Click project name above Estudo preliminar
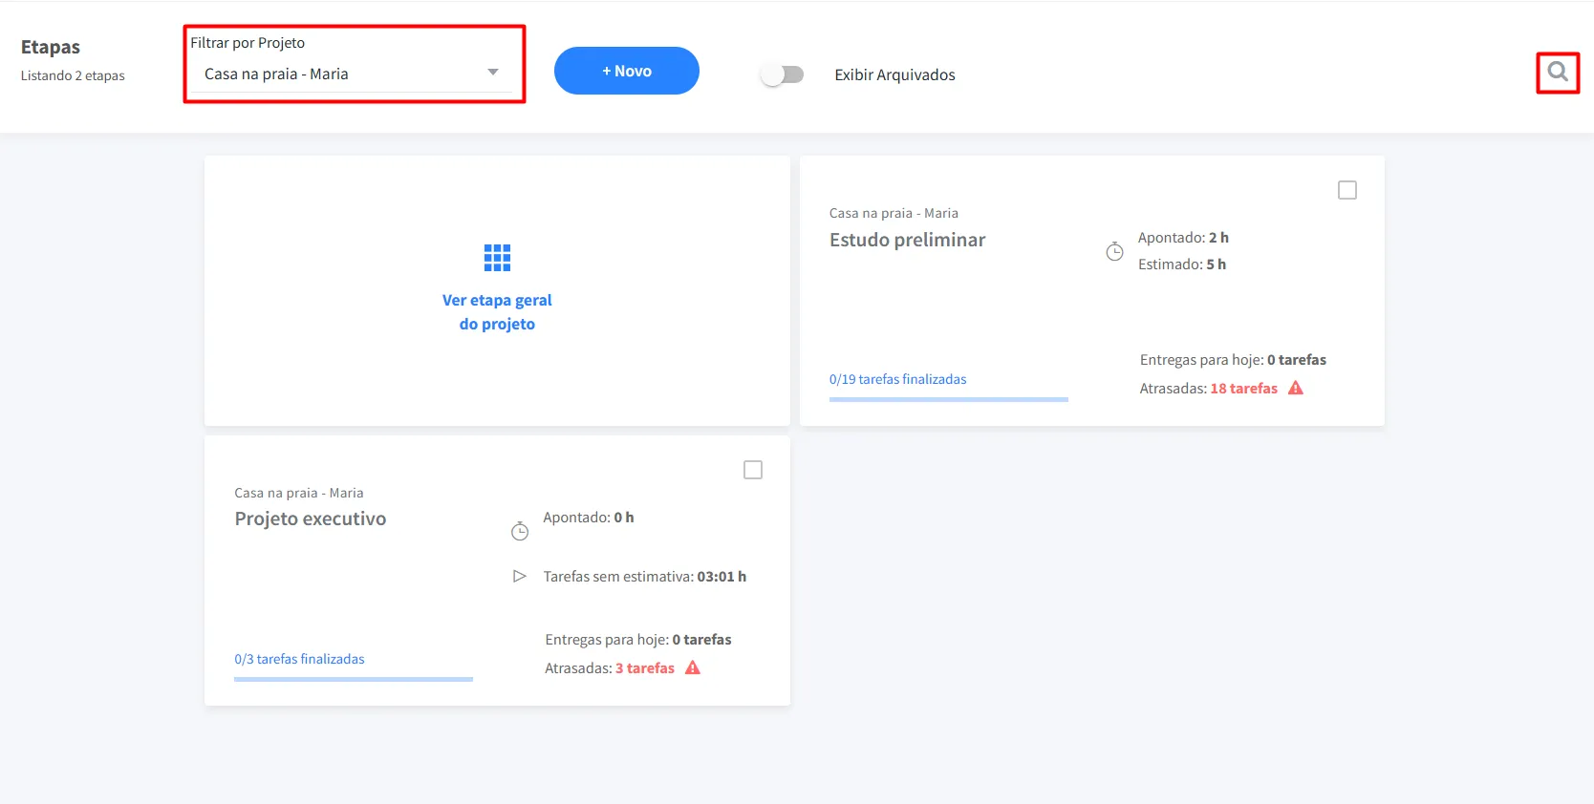The height and width of the screenshot is (804, 1594). (894, 213)
